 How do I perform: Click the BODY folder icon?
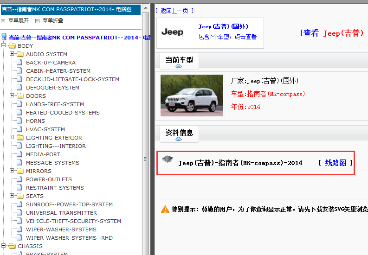(x=12, y=45)
